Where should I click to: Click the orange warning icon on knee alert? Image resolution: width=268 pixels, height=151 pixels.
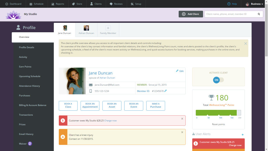63,137
